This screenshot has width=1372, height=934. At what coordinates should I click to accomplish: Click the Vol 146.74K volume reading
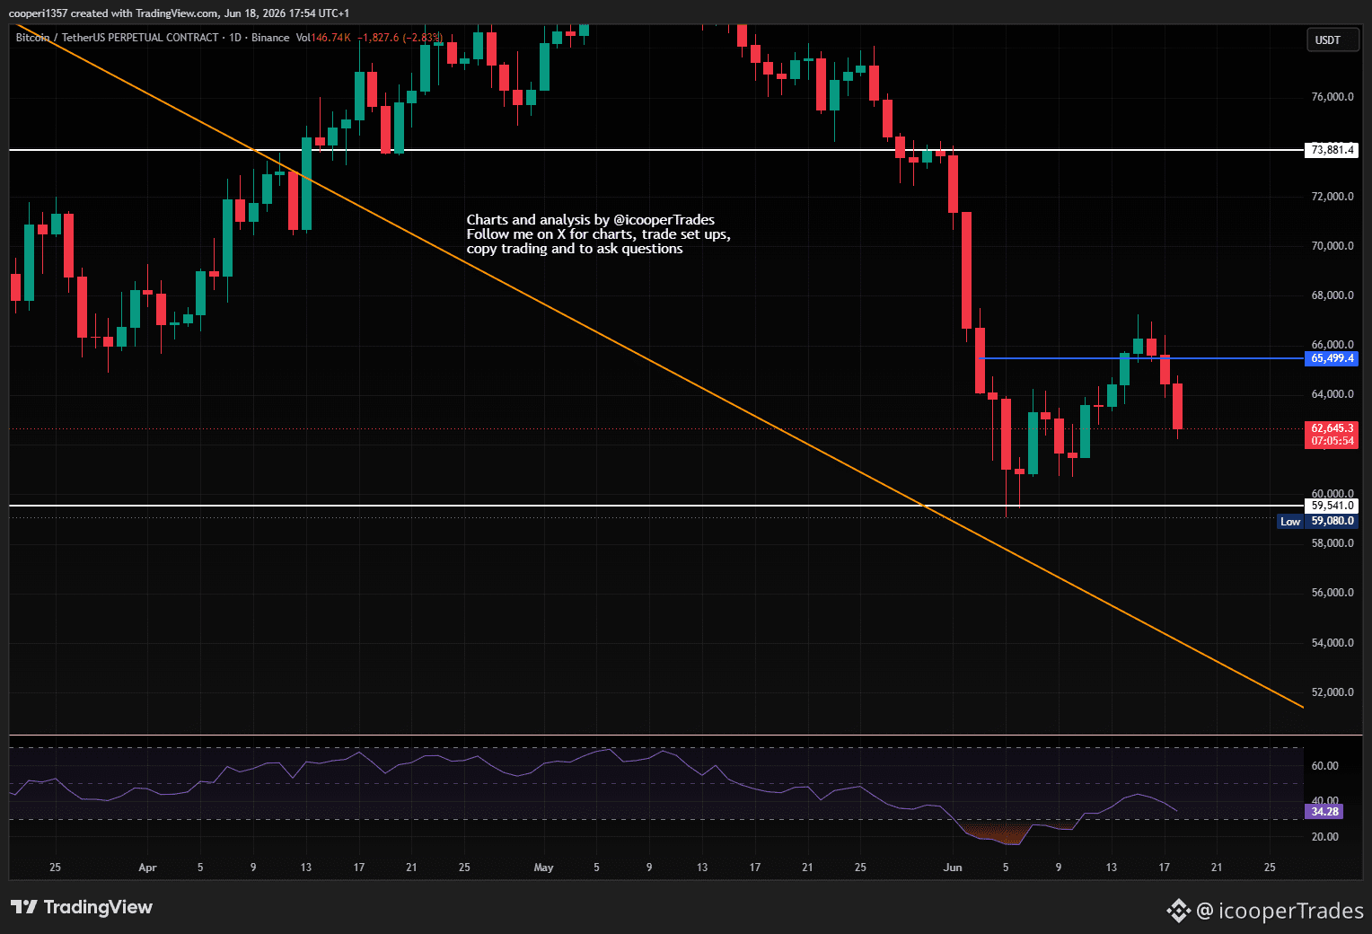click(323, 38)
